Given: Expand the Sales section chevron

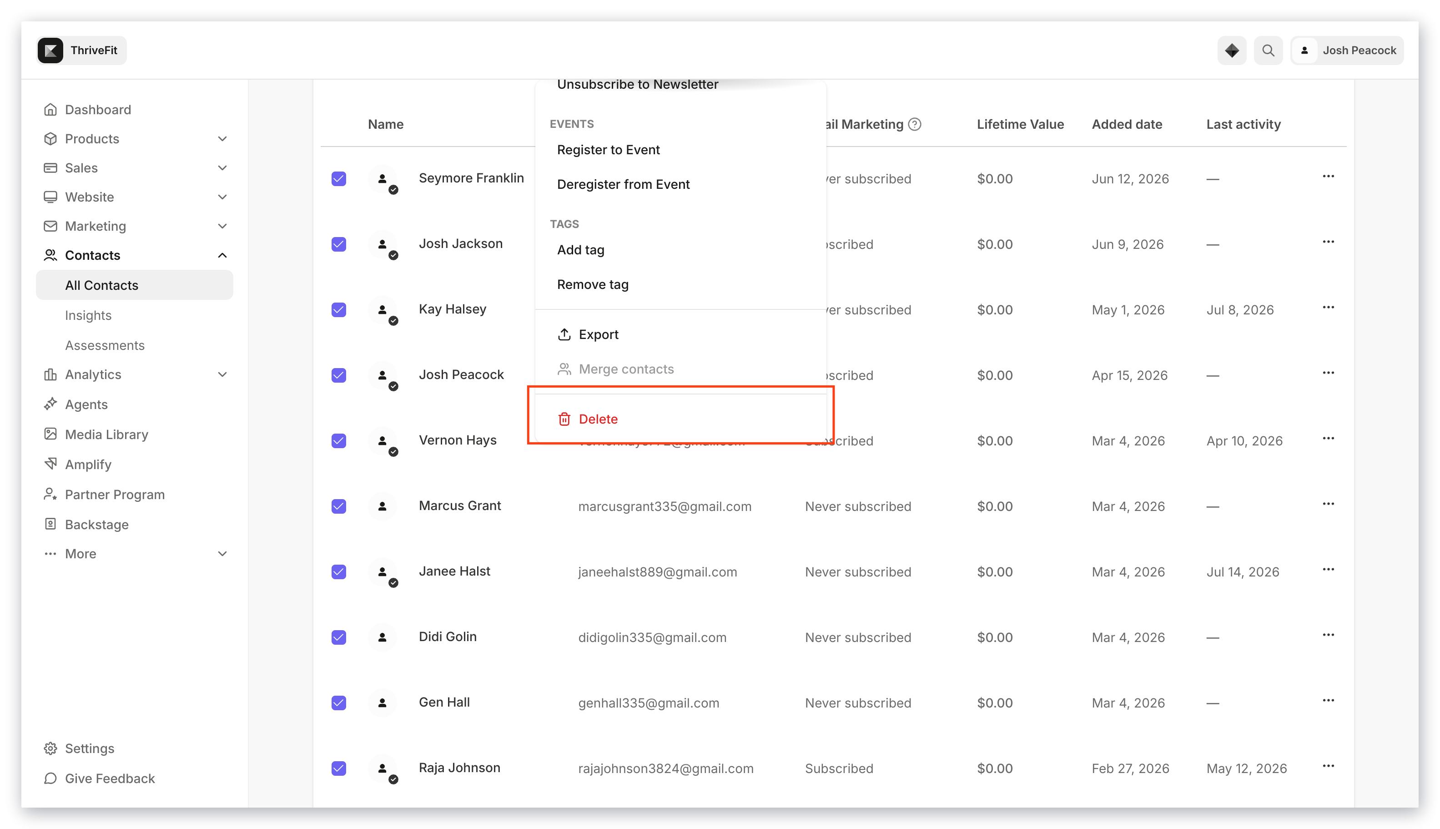Looking at the screenshot, I should click(222, 167).
